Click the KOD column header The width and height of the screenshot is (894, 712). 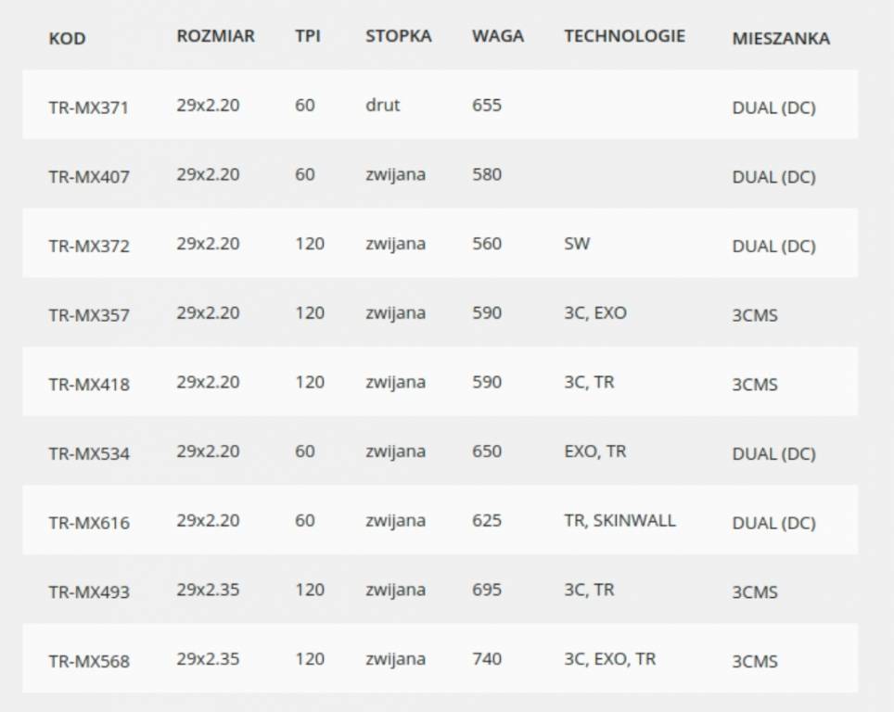pyautogui.click(x=68, y=39)
